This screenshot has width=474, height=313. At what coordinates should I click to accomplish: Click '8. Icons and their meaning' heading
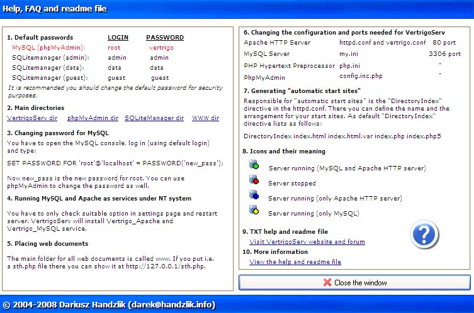coord(284,151)
